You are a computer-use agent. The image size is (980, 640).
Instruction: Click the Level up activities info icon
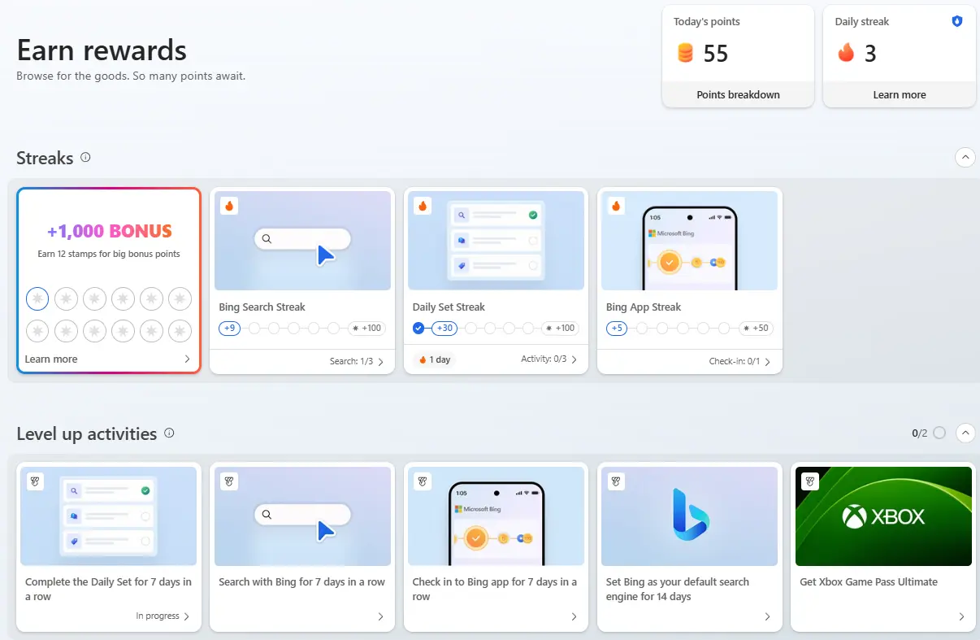click(169, 433)
